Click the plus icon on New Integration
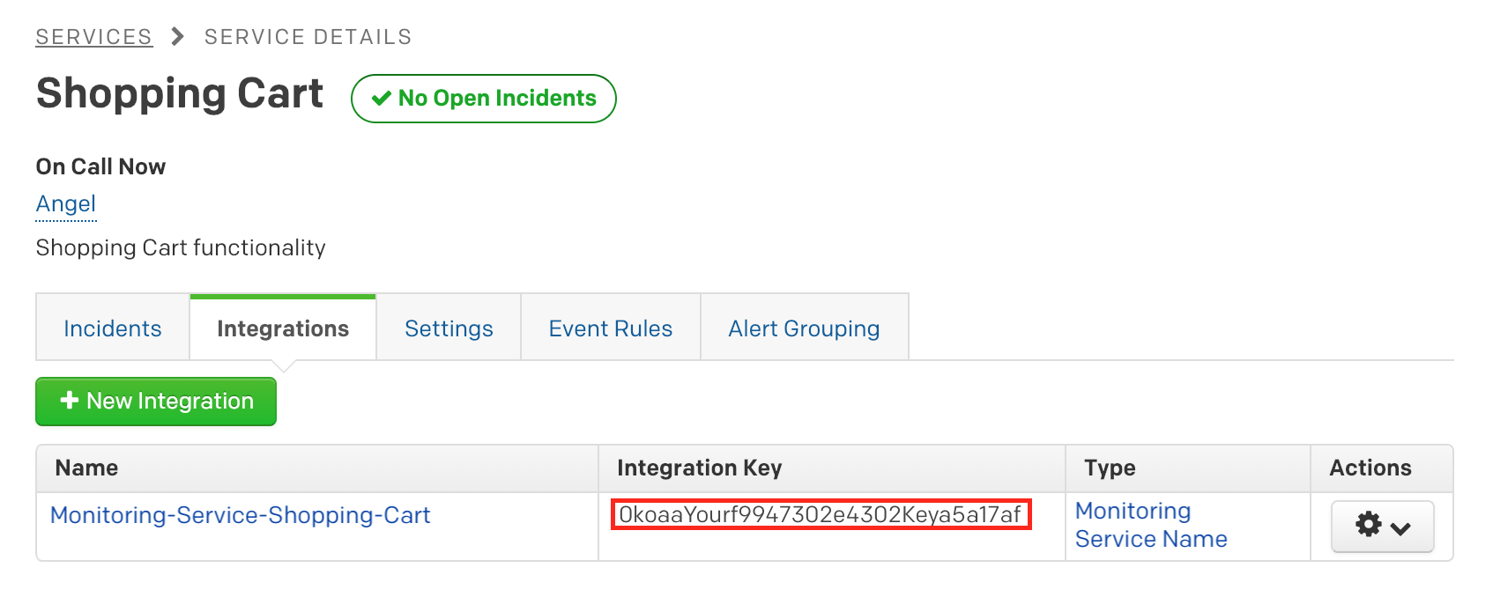 point(70,401)
